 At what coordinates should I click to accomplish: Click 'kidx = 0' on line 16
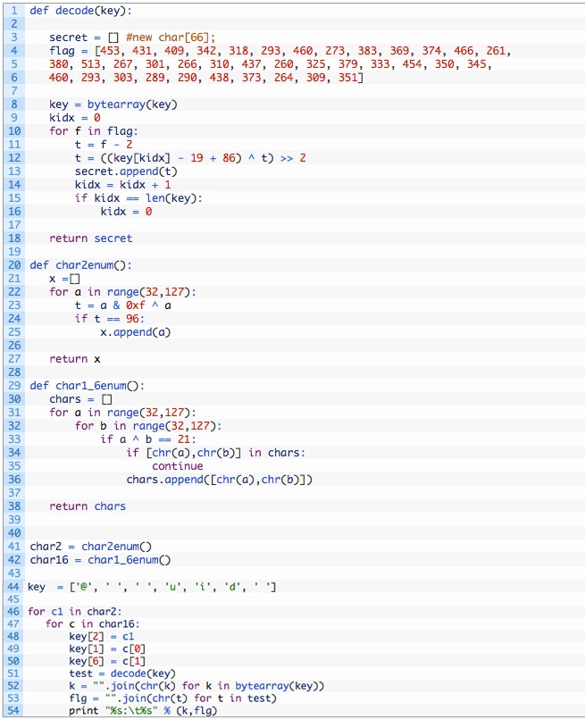tap(126, 212)
